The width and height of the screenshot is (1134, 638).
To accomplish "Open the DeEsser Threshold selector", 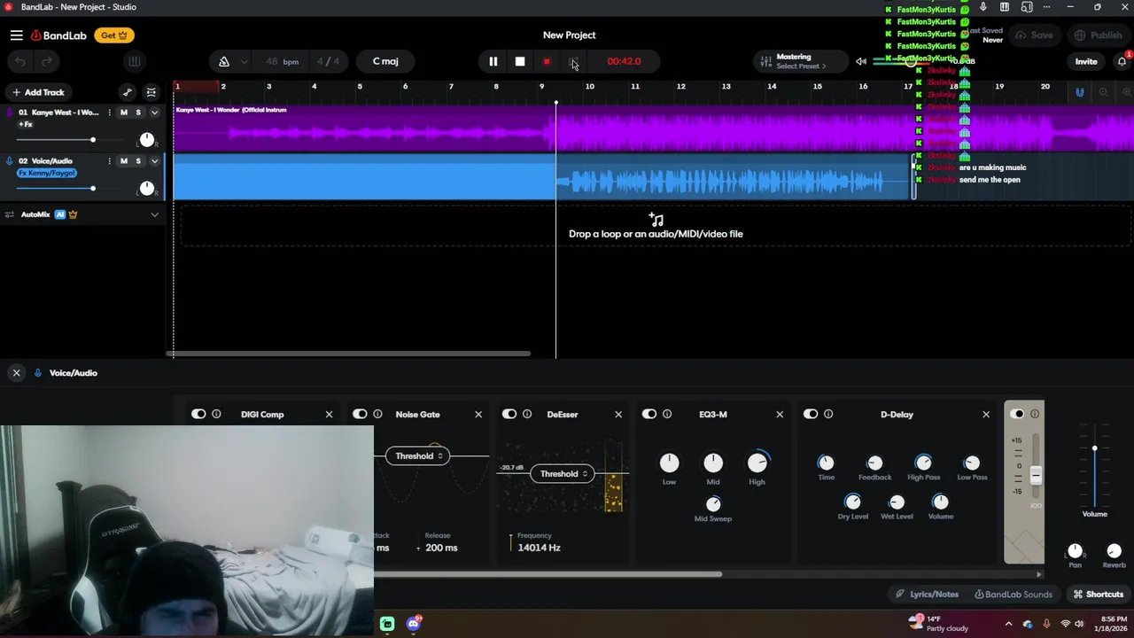I will click(562, 473).
